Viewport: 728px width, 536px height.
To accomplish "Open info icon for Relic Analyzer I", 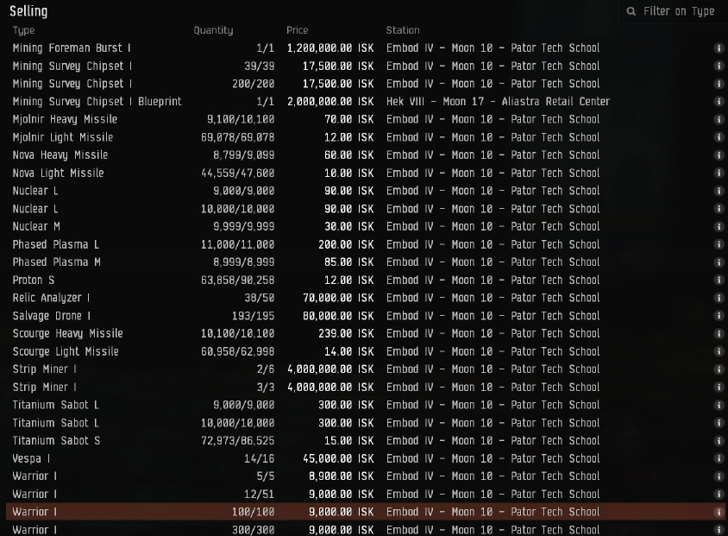I will pos(719,298).
